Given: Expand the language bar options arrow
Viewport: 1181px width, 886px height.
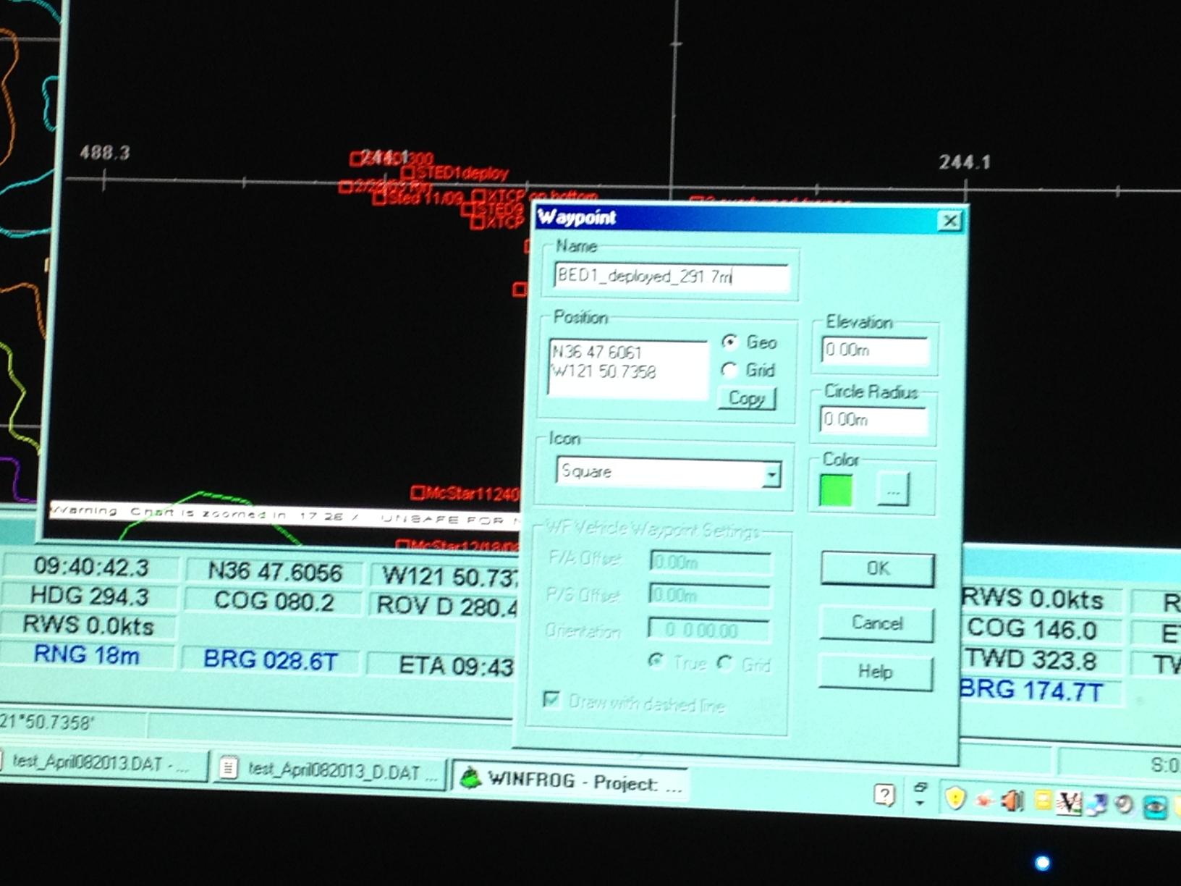Looking at the screenshot, I should pos(920,803).
